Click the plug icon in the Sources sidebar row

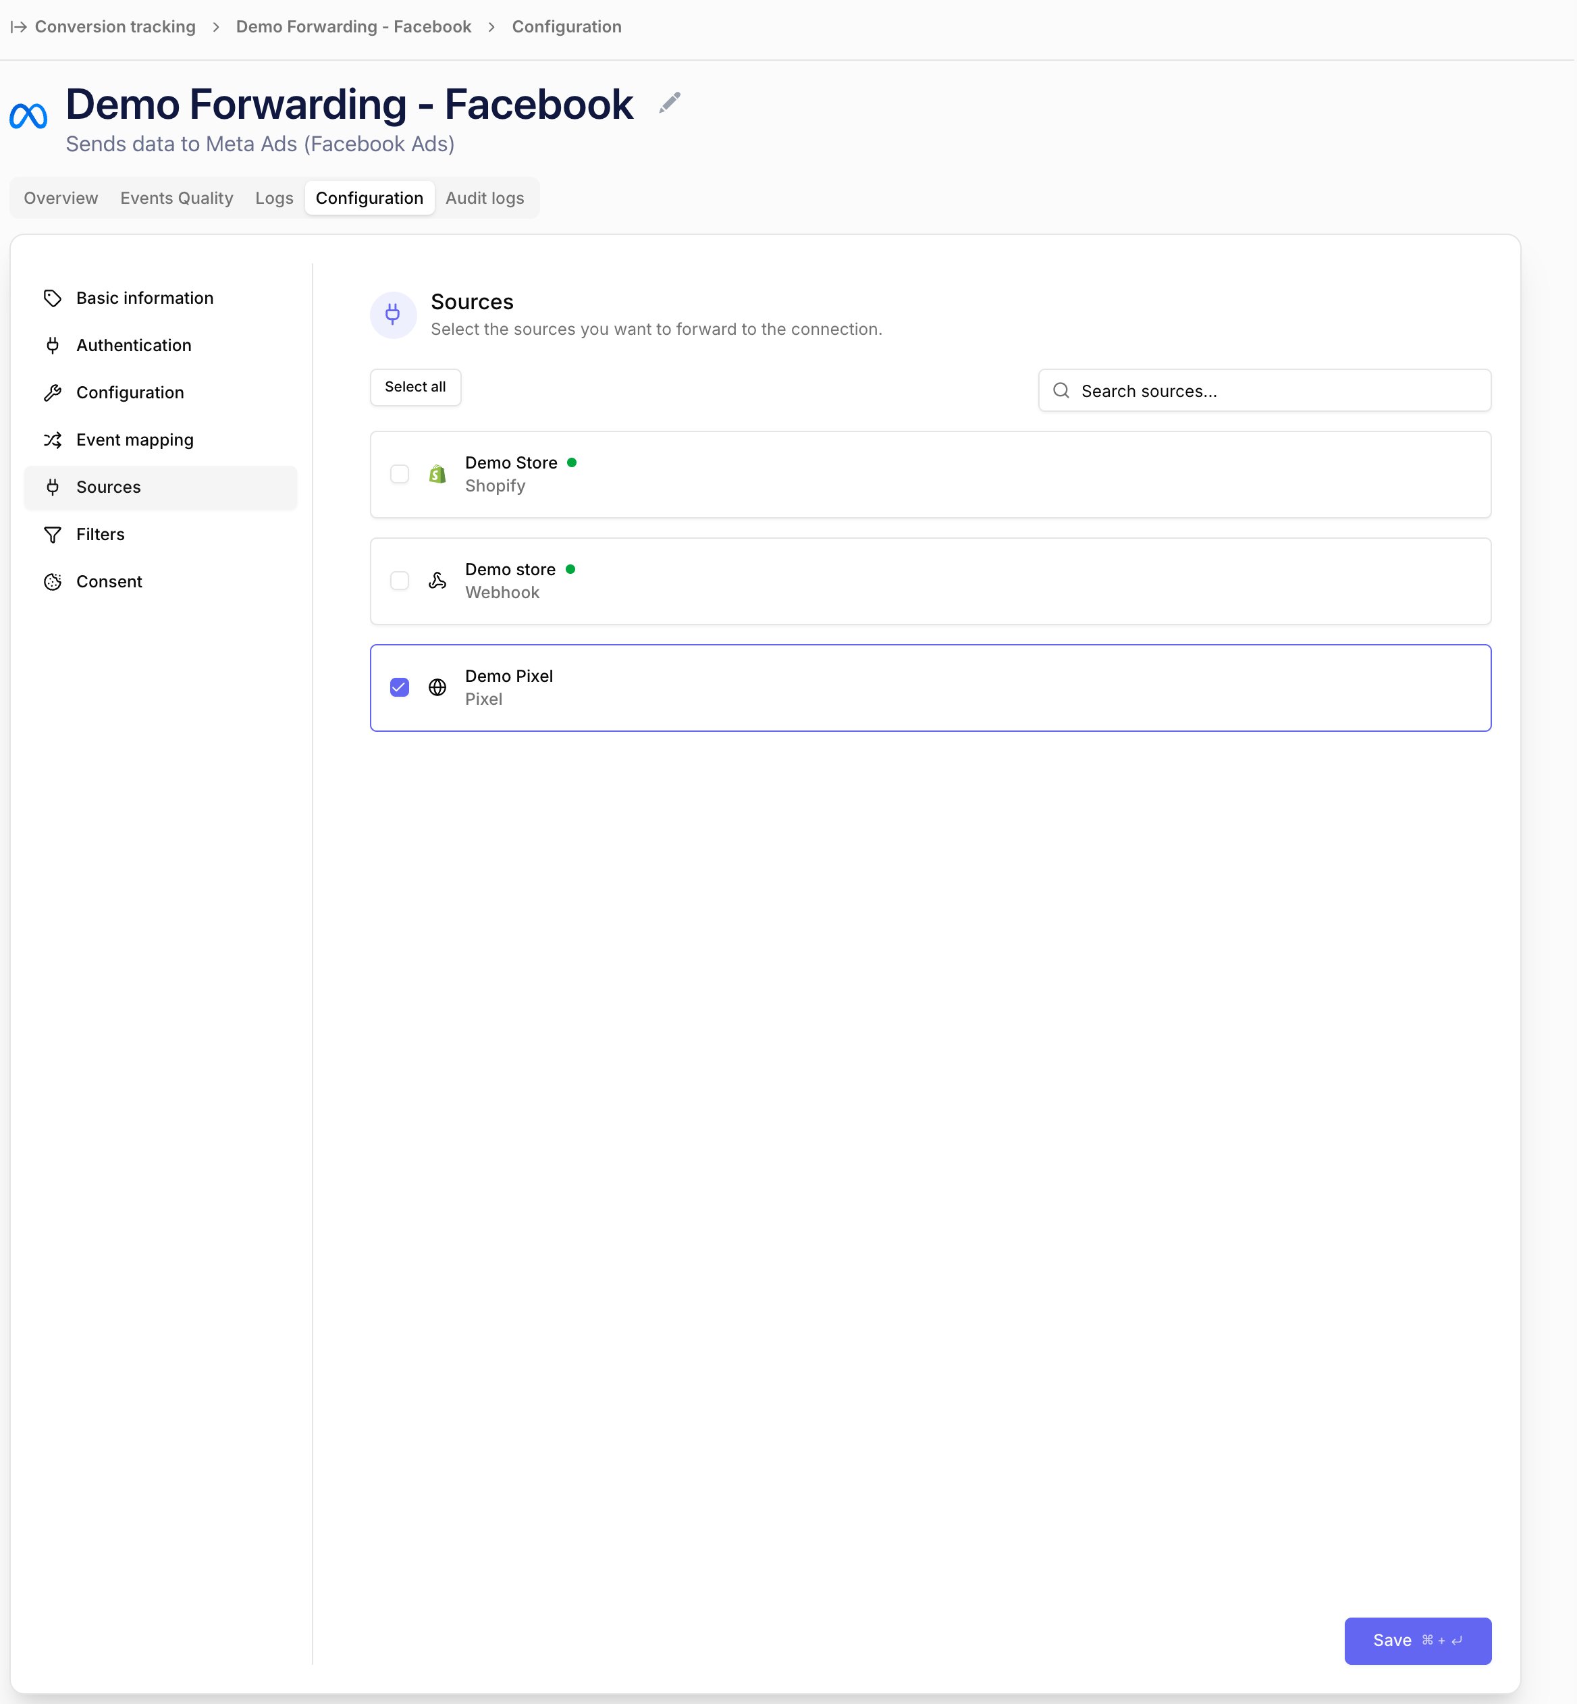pos(53,487)
